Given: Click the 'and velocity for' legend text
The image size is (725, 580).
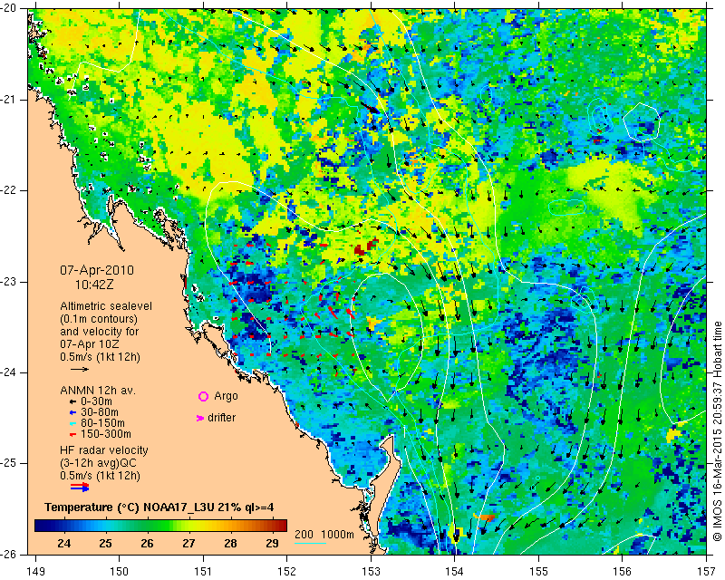Looking at the screenshot, I should tap(100, 332).
